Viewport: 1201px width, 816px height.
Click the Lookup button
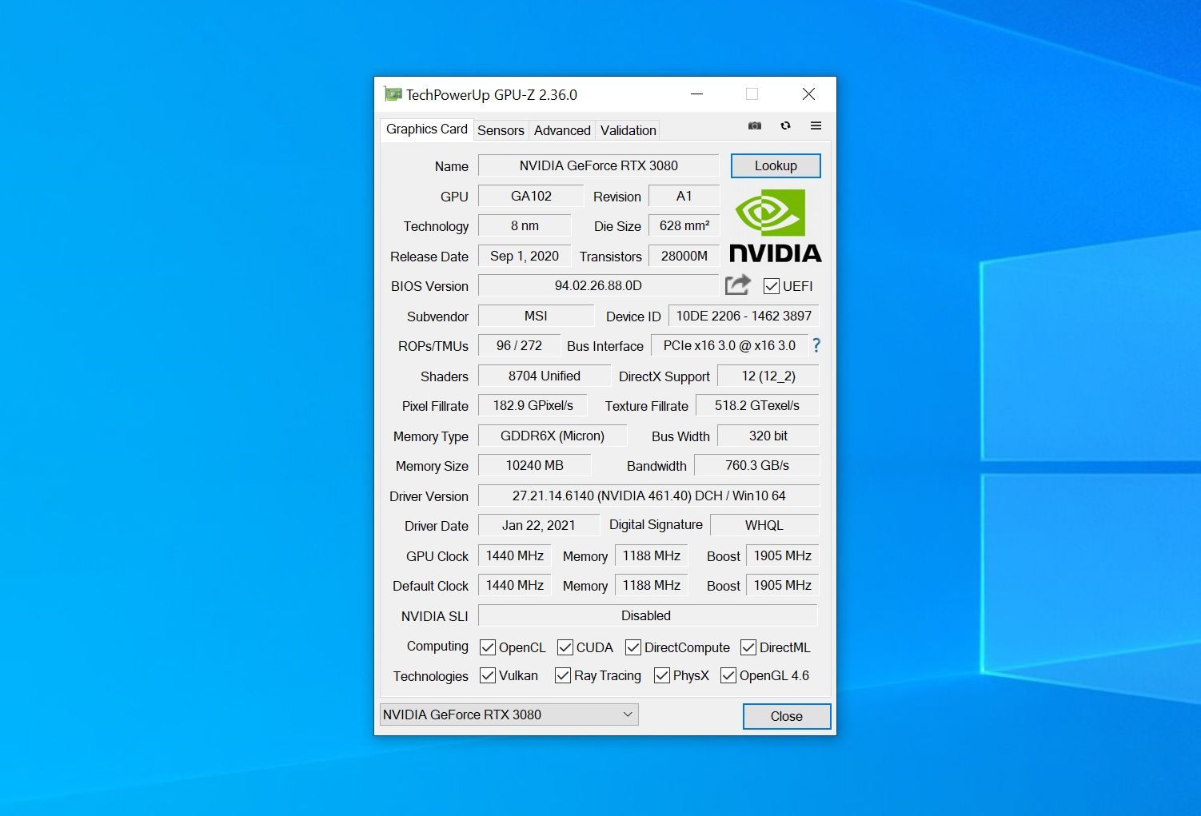776,165
